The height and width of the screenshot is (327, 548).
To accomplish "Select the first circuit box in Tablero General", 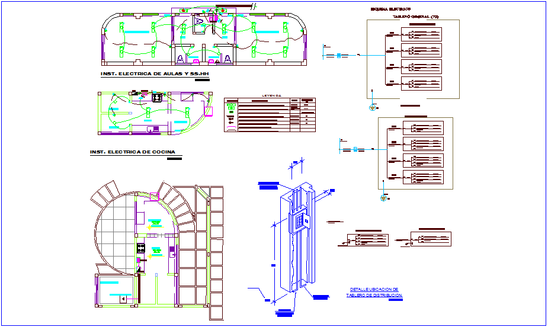I will pos(421,34).
